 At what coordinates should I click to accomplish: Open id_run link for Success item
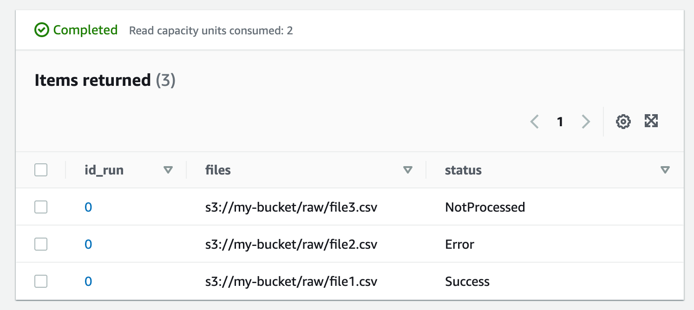click(x=88, y=281)
